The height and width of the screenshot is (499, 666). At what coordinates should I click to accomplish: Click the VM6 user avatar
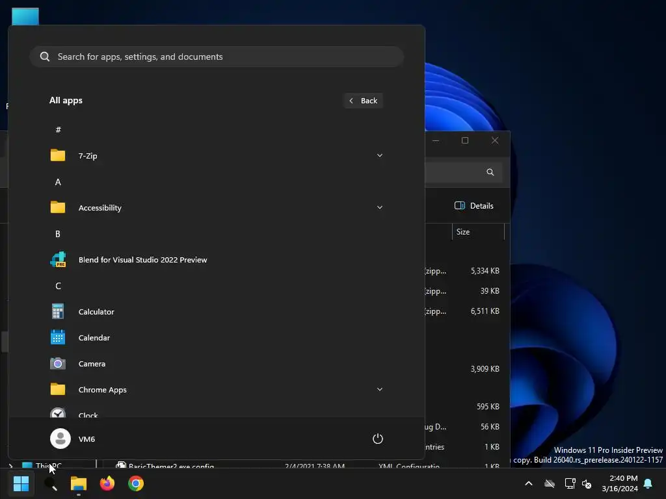coord(60,439)
